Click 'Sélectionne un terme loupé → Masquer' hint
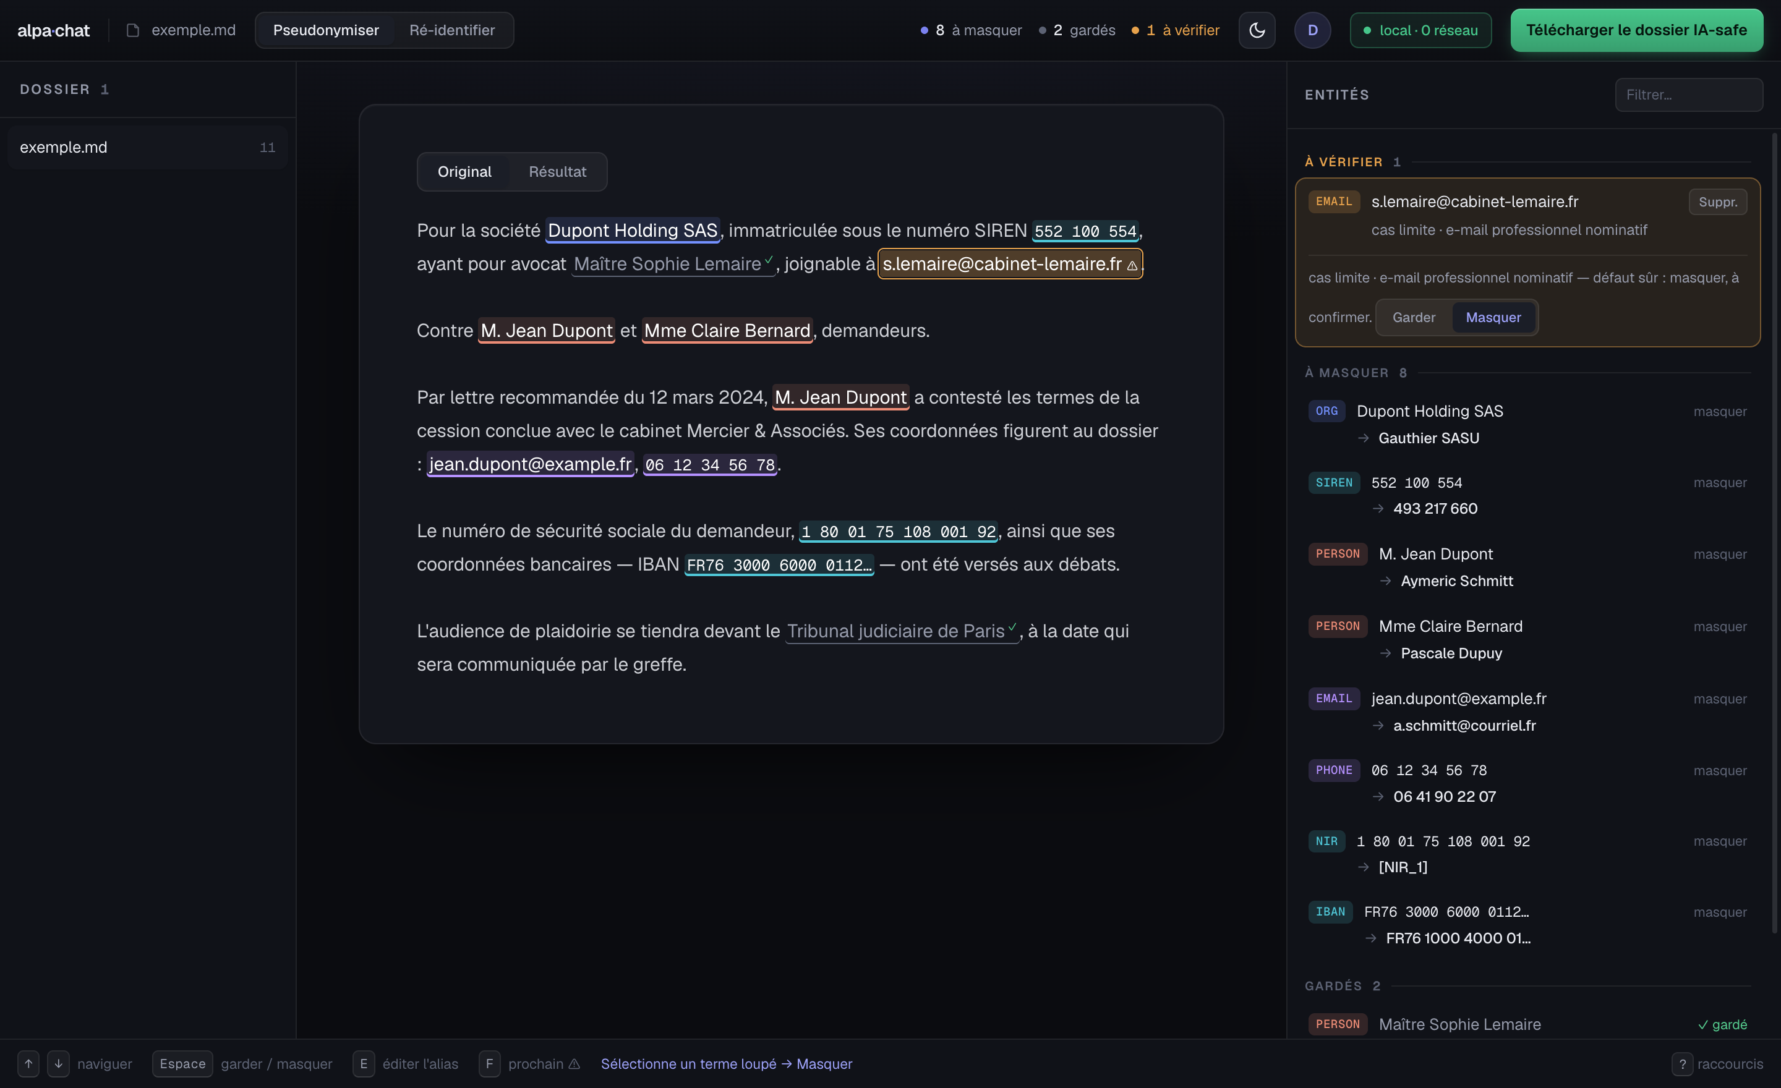The height and width of the screenshot is (1088, 1781). click(727, 1063)
